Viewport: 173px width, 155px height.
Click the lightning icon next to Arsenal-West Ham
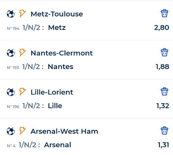[x=22, y=131]
